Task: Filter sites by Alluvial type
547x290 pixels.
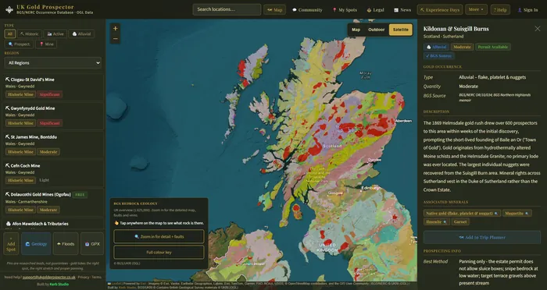Action: (x=81, y=34)
